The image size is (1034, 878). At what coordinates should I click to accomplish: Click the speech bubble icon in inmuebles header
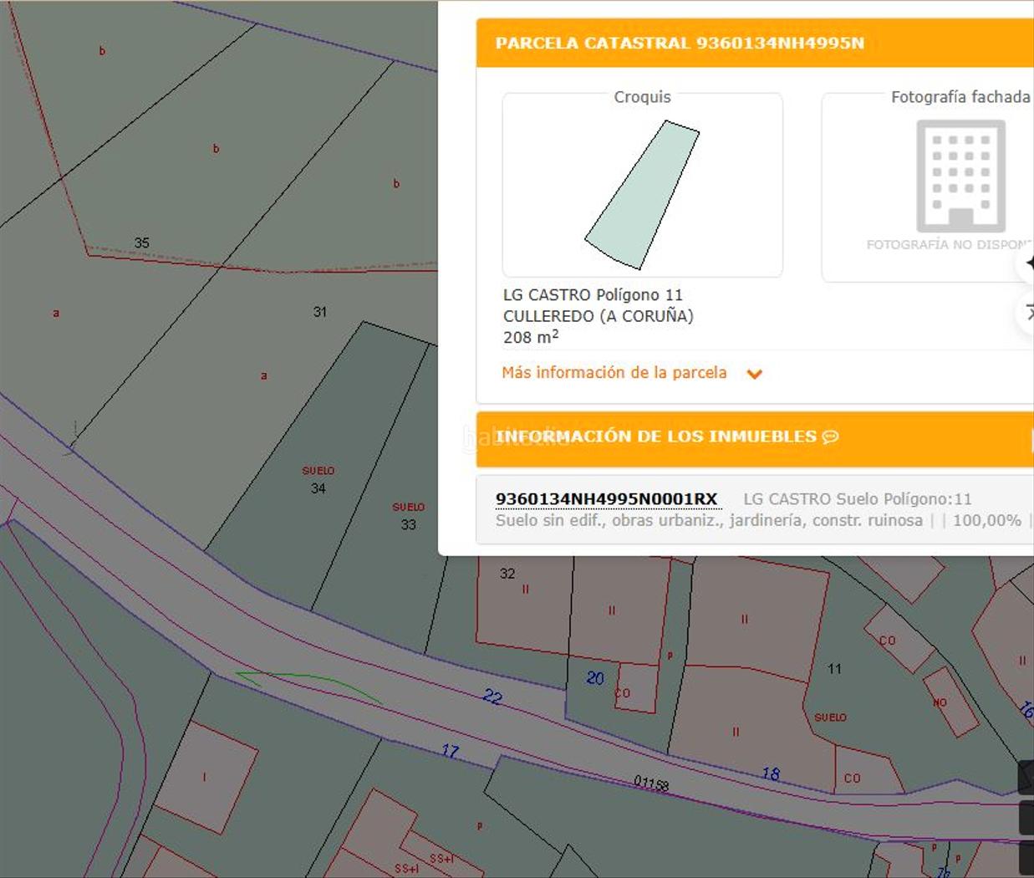[830, 437]
